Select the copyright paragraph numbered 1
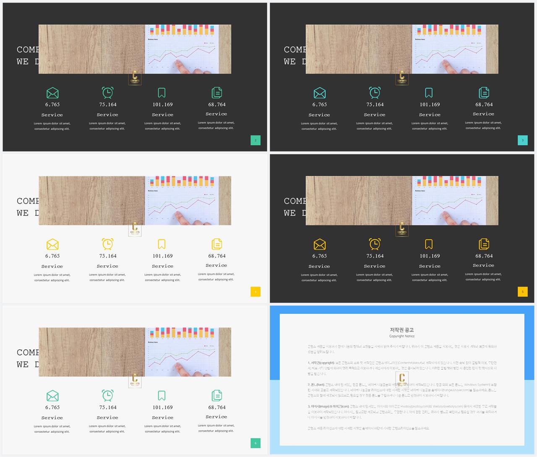 tap(402, 368)
